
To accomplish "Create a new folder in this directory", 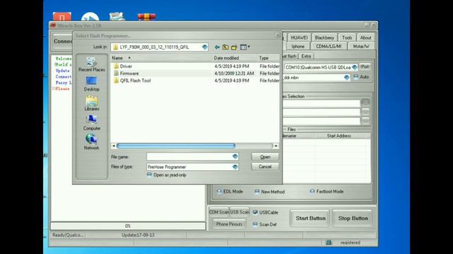I will (234, 47).
